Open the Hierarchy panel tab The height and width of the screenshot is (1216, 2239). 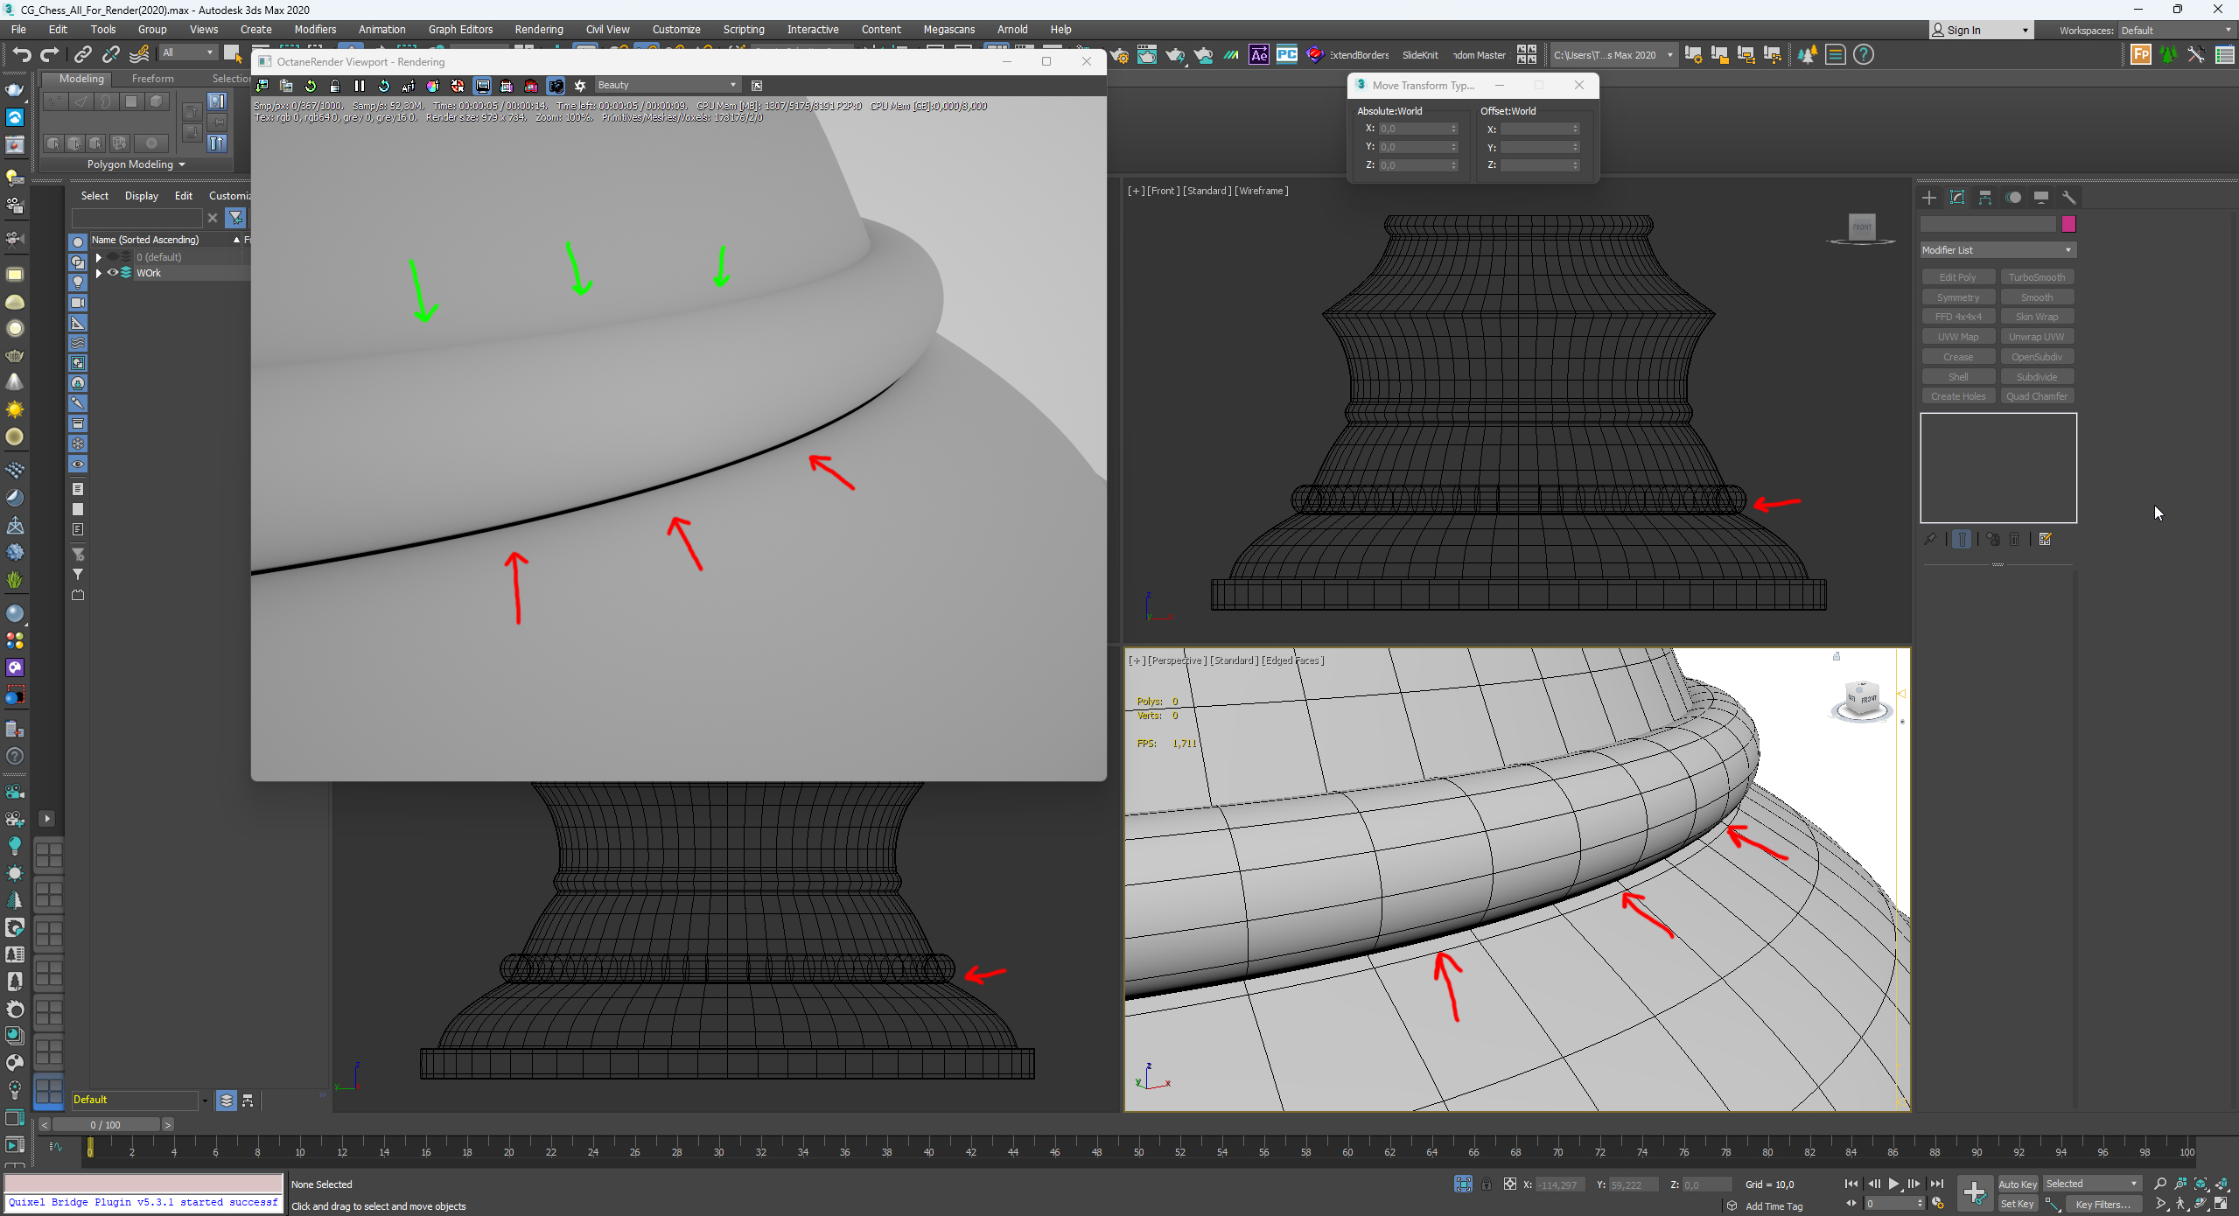[x=1984, y=198]
